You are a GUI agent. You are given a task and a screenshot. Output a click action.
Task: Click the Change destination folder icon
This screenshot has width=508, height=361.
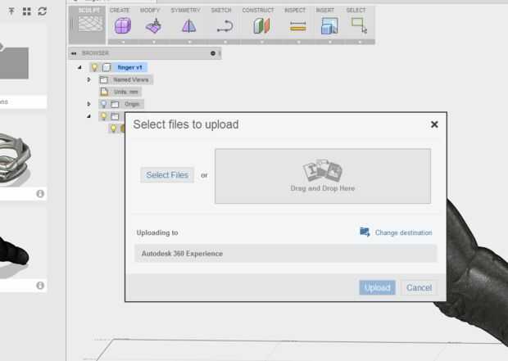pos(365,232)
